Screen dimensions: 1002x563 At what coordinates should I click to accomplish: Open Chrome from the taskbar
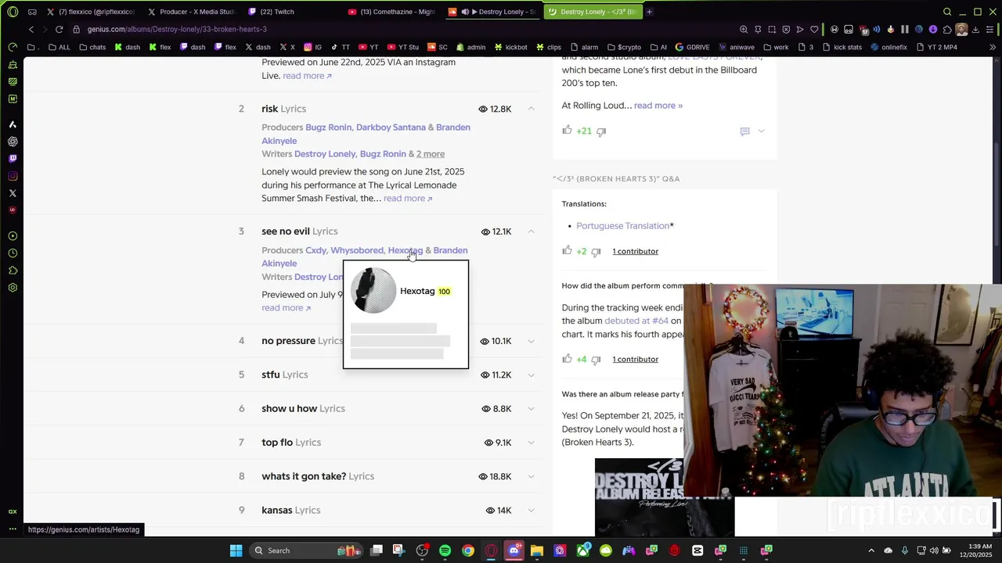click(467, 550)
